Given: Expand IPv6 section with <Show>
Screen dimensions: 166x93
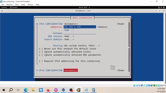Looking at the screenshot, I should click(x=121, y=70).
